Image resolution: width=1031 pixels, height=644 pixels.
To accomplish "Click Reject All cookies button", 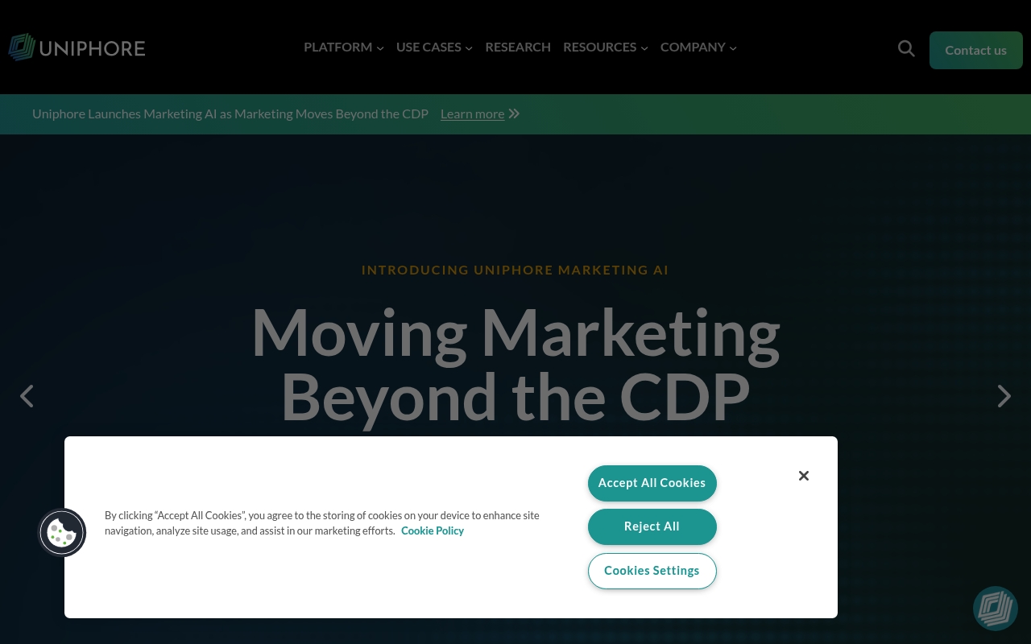I will click(652, 526).
